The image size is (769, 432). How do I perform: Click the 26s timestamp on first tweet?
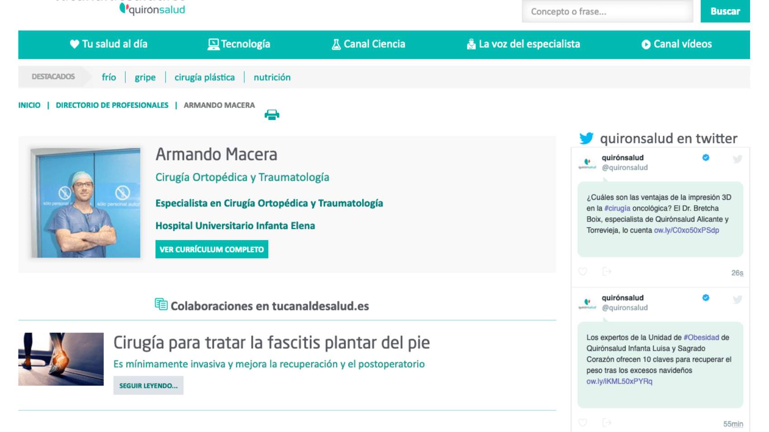(x=737, y=273)
